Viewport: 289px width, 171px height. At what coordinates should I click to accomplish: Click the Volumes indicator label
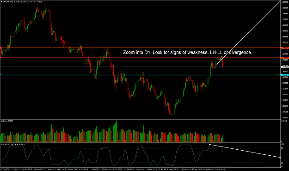(7, 121)
